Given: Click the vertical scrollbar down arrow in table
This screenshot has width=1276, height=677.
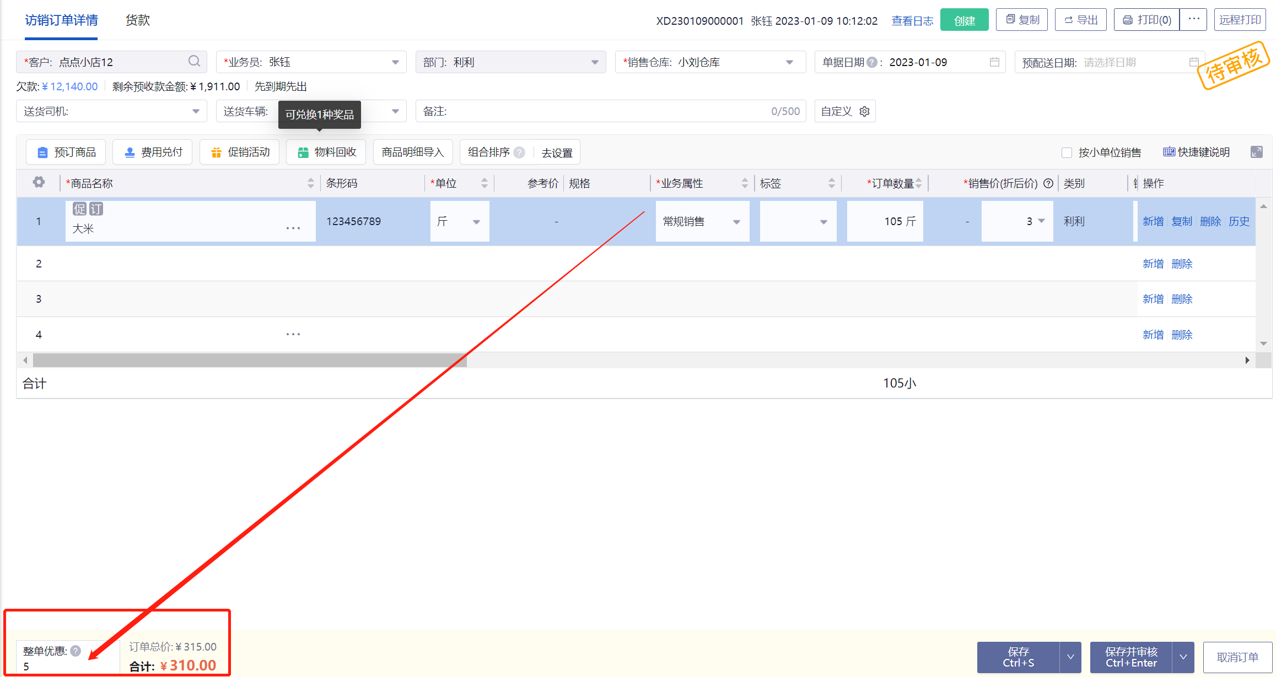Looking at the screenshot, I should point(1263,343).
